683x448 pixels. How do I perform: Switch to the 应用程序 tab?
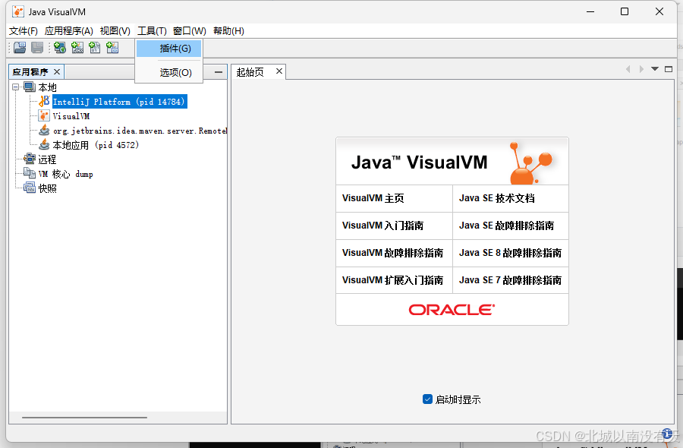[30, 72]
